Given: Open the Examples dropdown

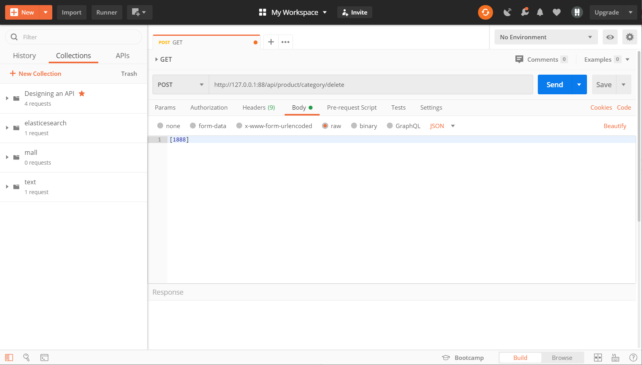Looking at the screenshot, I should pyautogui.click(x=607, y=59).
